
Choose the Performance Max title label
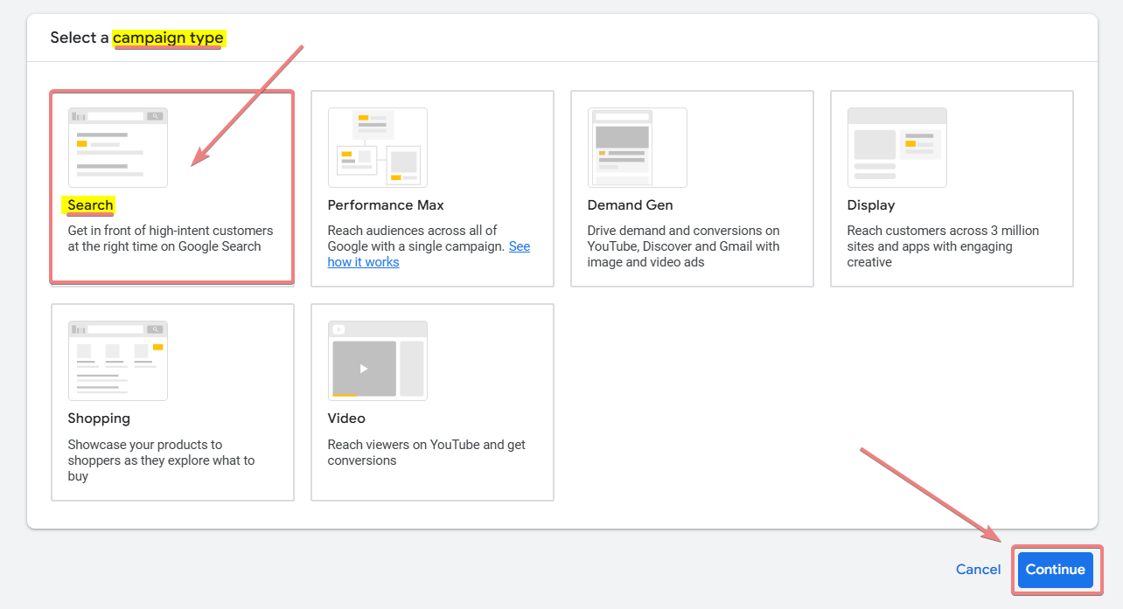click(386, 205)
